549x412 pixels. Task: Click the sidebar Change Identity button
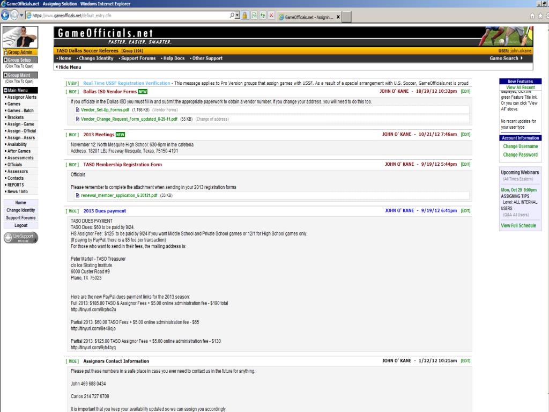click(x=21, y=210)
